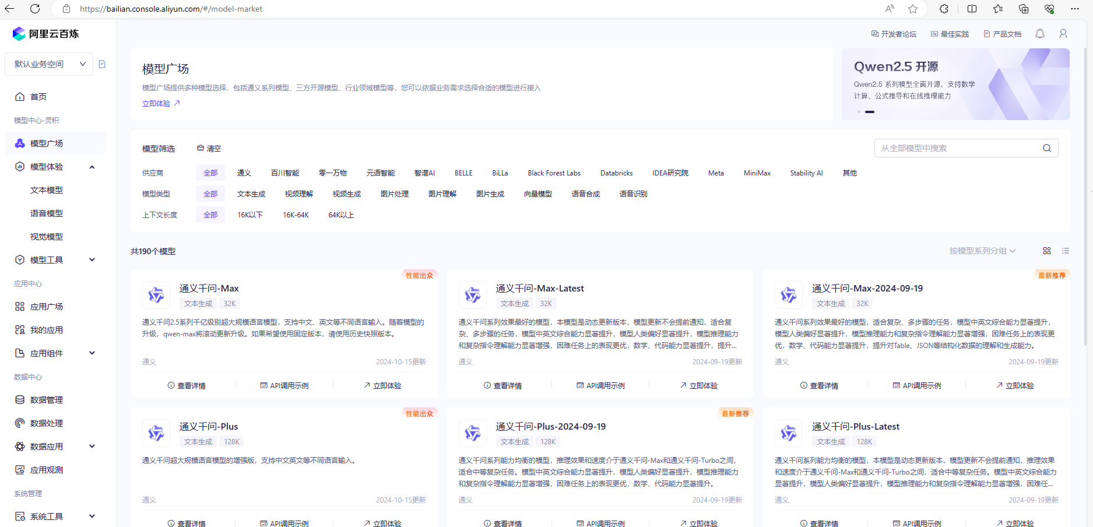This screenshot has height=527, width=1093.
Task: Open notifications bell icon
Action: (1040, 34)
